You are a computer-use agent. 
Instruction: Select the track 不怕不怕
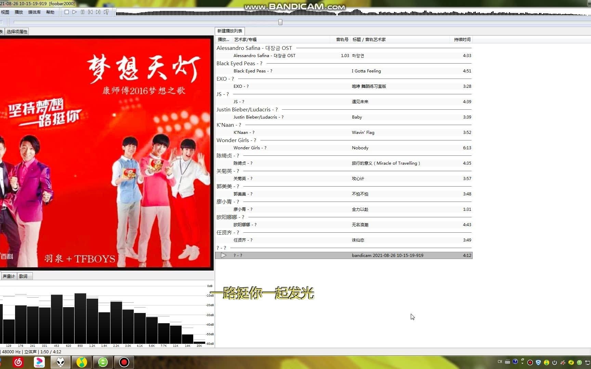(x=344, y=194)
